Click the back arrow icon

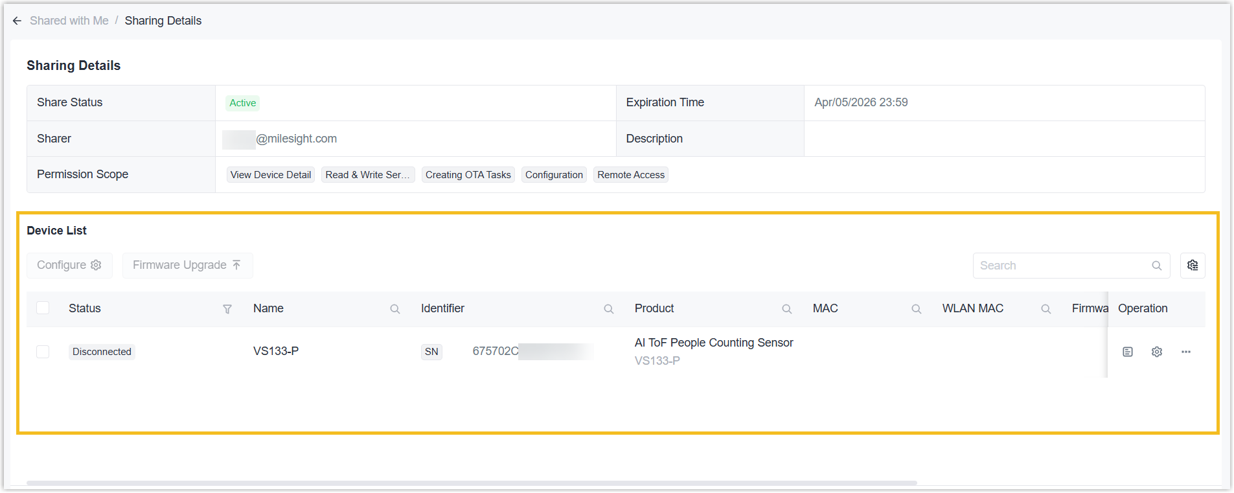pyautogui.click(x=17, y=21)
